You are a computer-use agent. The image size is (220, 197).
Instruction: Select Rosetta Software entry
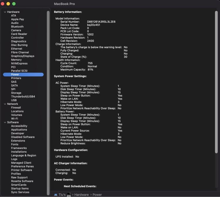point(22,181)
